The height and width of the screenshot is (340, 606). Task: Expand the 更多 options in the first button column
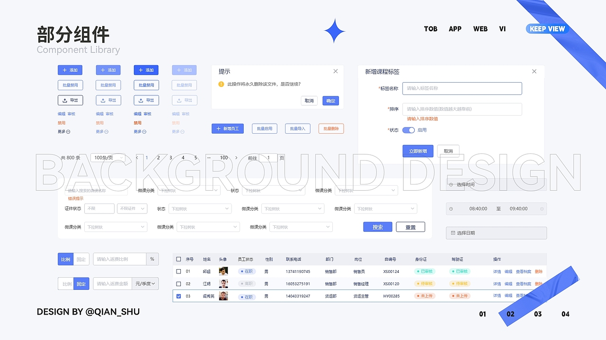click(63, 131)
